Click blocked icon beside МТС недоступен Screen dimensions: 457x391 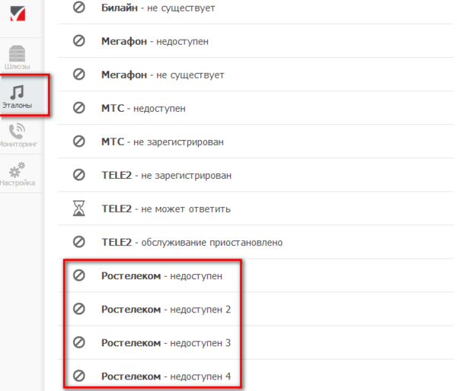pos(78,108)
